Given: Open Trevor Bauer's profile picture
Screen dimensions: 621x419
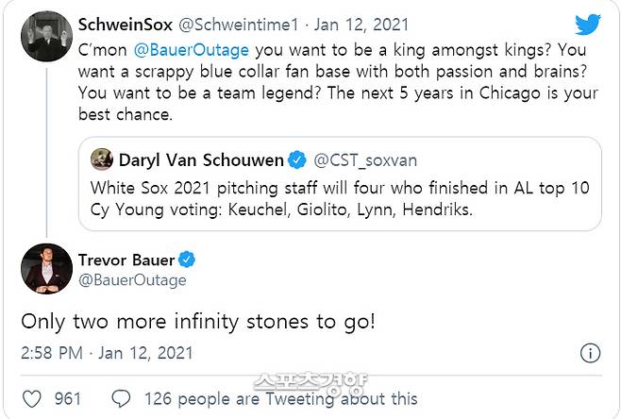Looking at the screenshot, I should click(46, 269).
